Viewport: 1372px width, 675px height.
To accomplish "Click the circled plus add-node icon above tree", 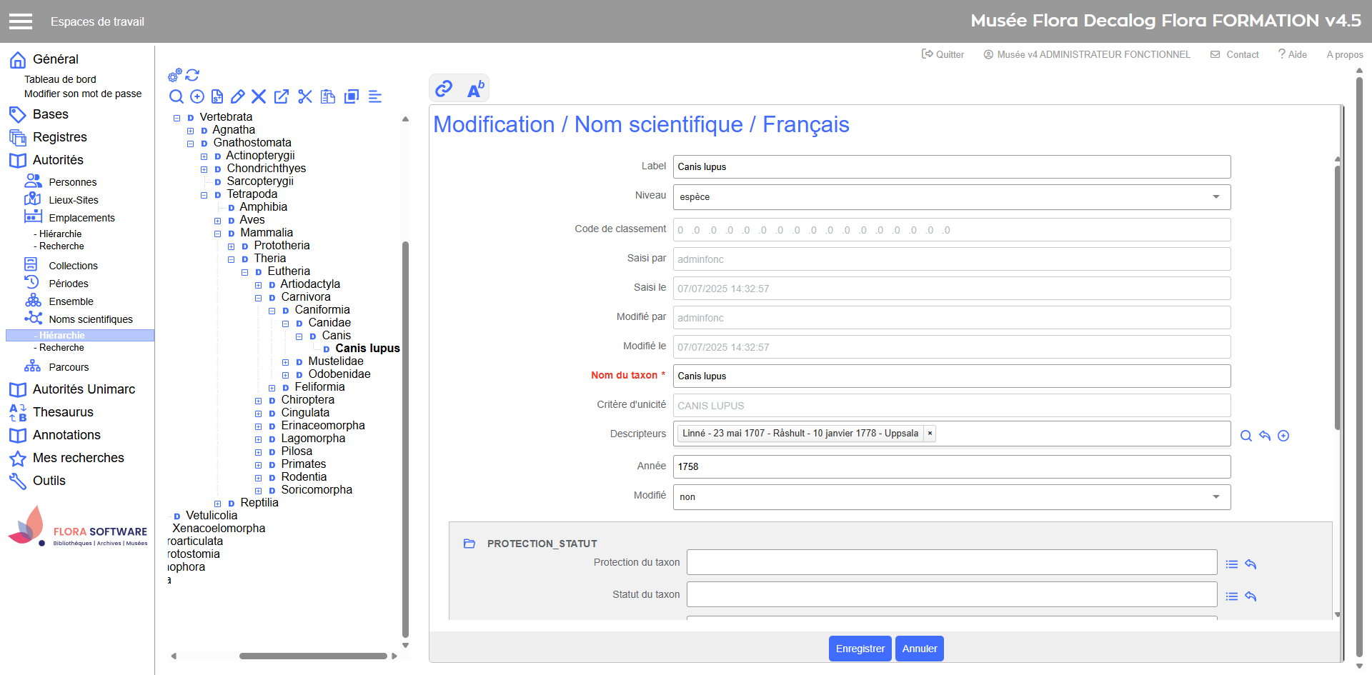I will 197,96.
